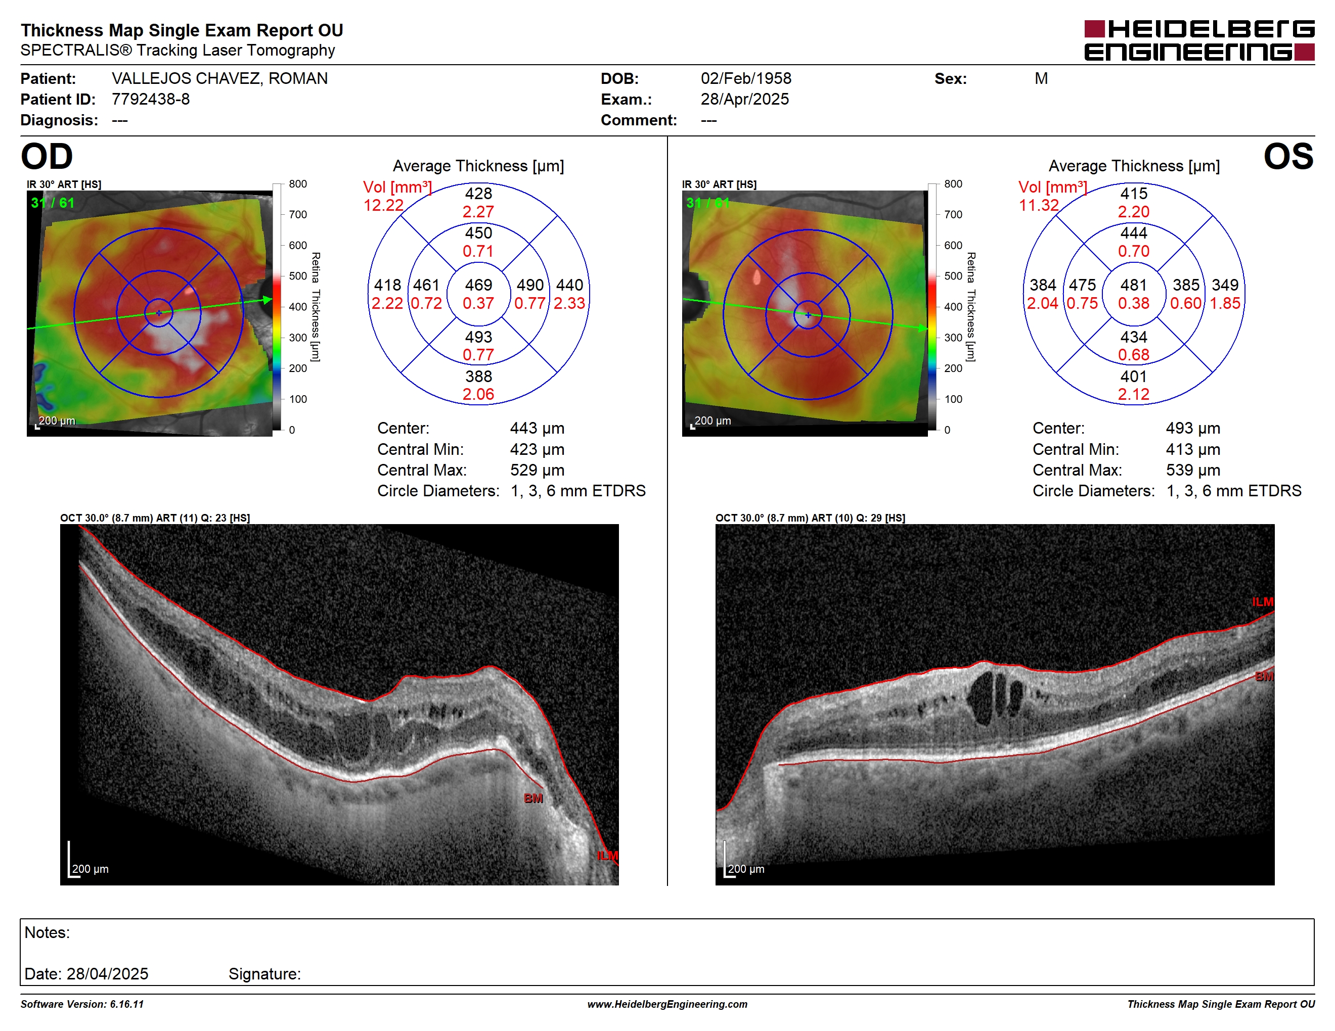The height and width of the screenshot is (1031, 1335).
Task: Click OD fundus scan counter 31 / 61
Action: tap(53, 203)
